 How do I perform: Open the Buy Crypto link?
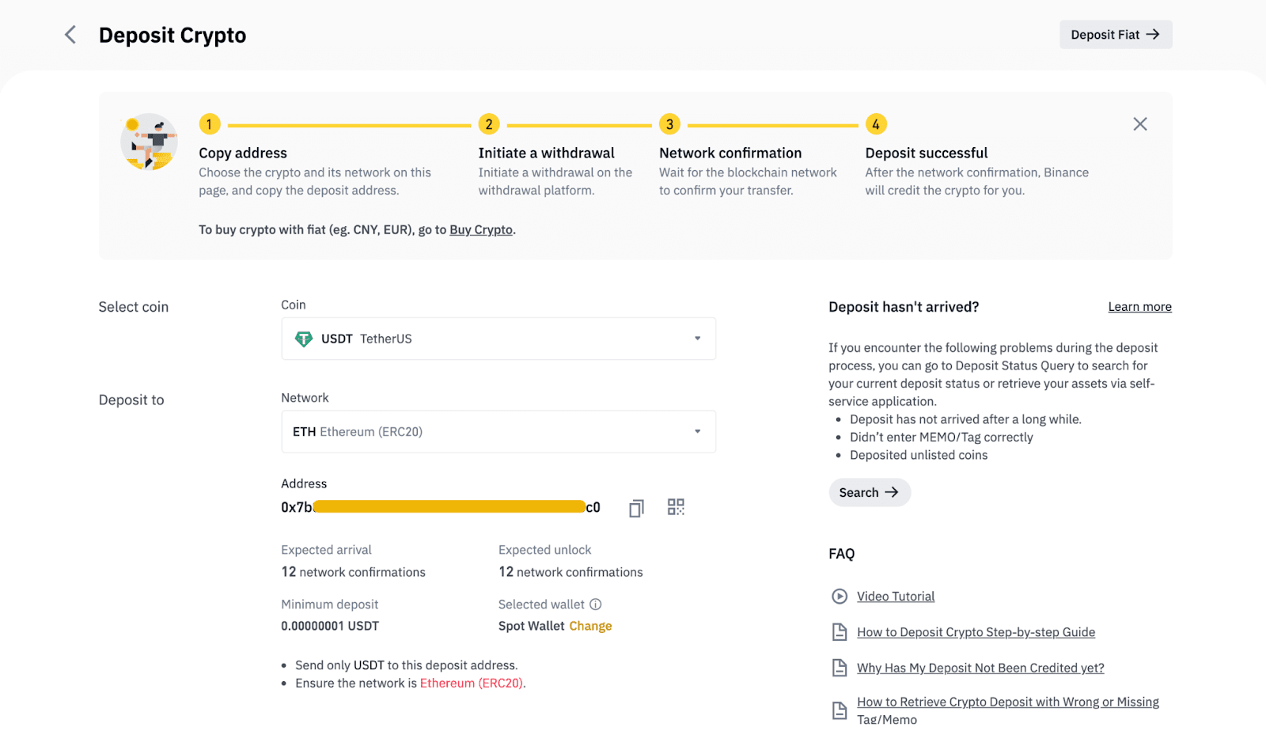point(481,230)
